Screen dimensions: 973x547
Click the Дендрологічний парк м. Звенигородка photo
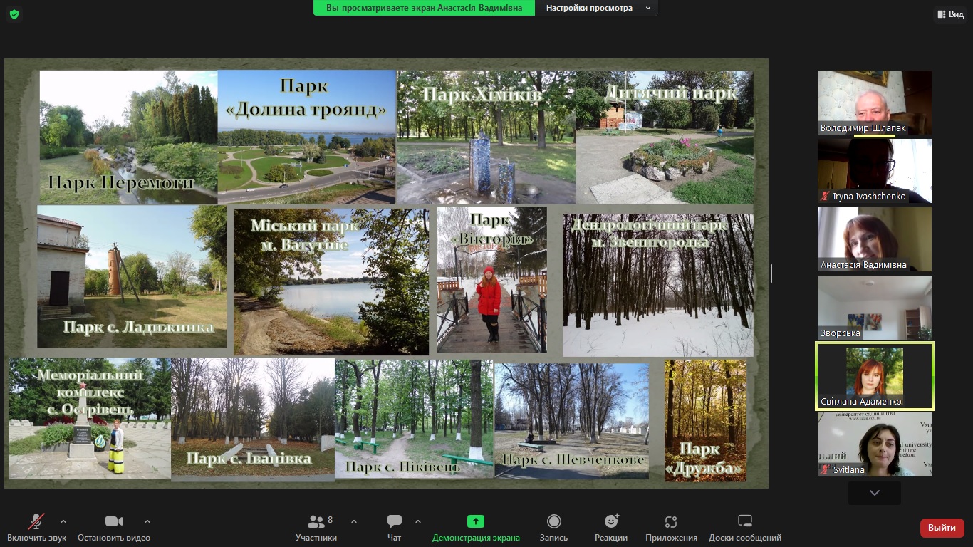pyautogui.click(x=658, y=285)
